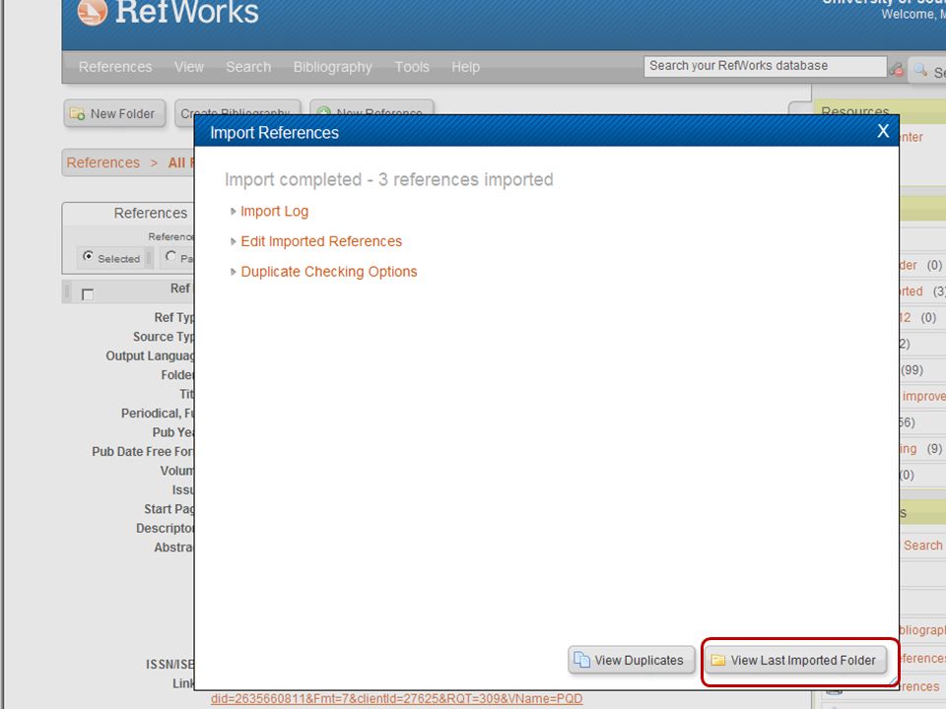The image size is (946, 709).
Task: Open the Bibliography menu
Action: coord(332,67)
